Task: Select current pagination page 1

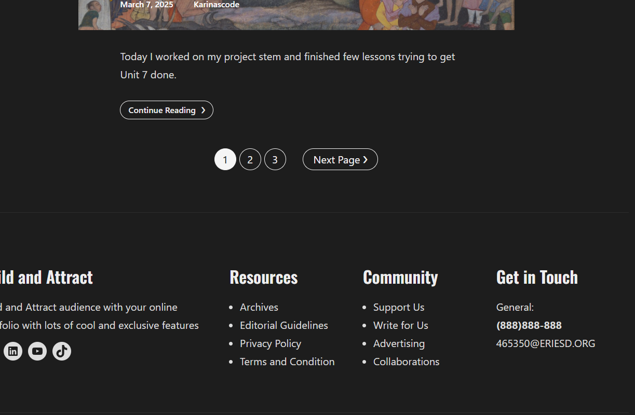Action: (225, 160)
